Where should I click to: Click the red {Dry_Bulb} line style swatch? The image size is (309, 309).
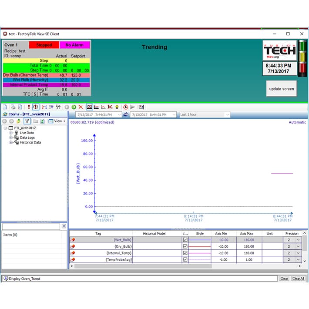click(200, 246)
